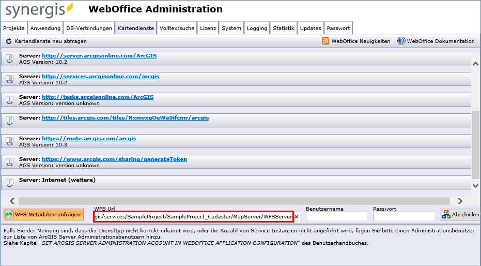The image size is (481, 266).
Task: Click the Abschicken button
Action: point(460,214)
